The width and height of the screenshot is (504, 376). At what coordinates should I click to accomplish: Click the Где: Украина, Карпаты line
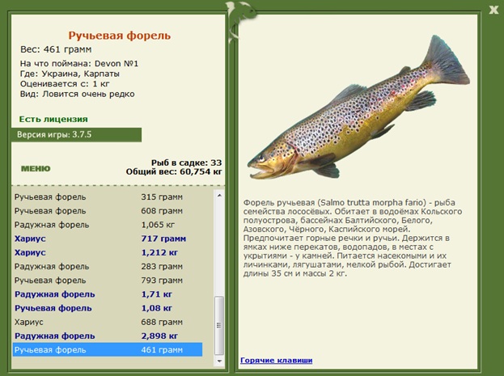70,74
